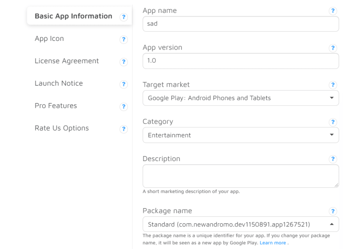Collapse the Package name Standard dropdown

(240, 224)
